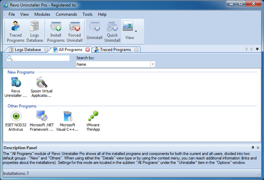Switch to the Logs Database tab
The width and height of the screenshot is (264, 180).
[27, 50]
